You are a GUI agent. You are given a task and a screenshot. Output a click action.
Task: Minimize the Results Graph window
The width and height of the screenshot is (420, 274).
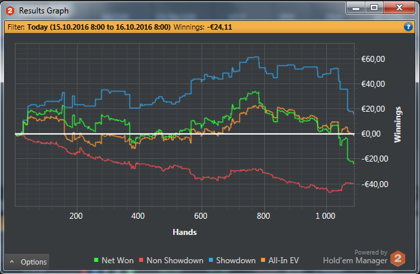(x=356, y=8)
